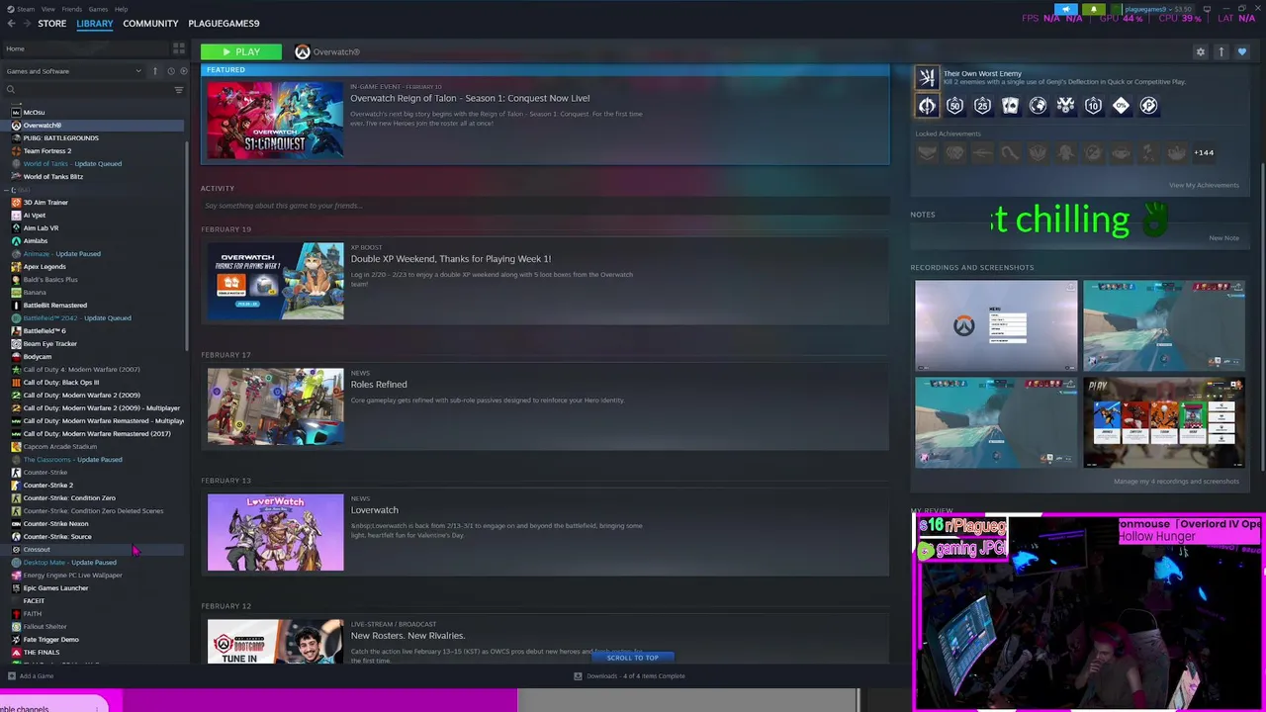
Task: Open game settings gear icon
Action: tap(1201, 51)
